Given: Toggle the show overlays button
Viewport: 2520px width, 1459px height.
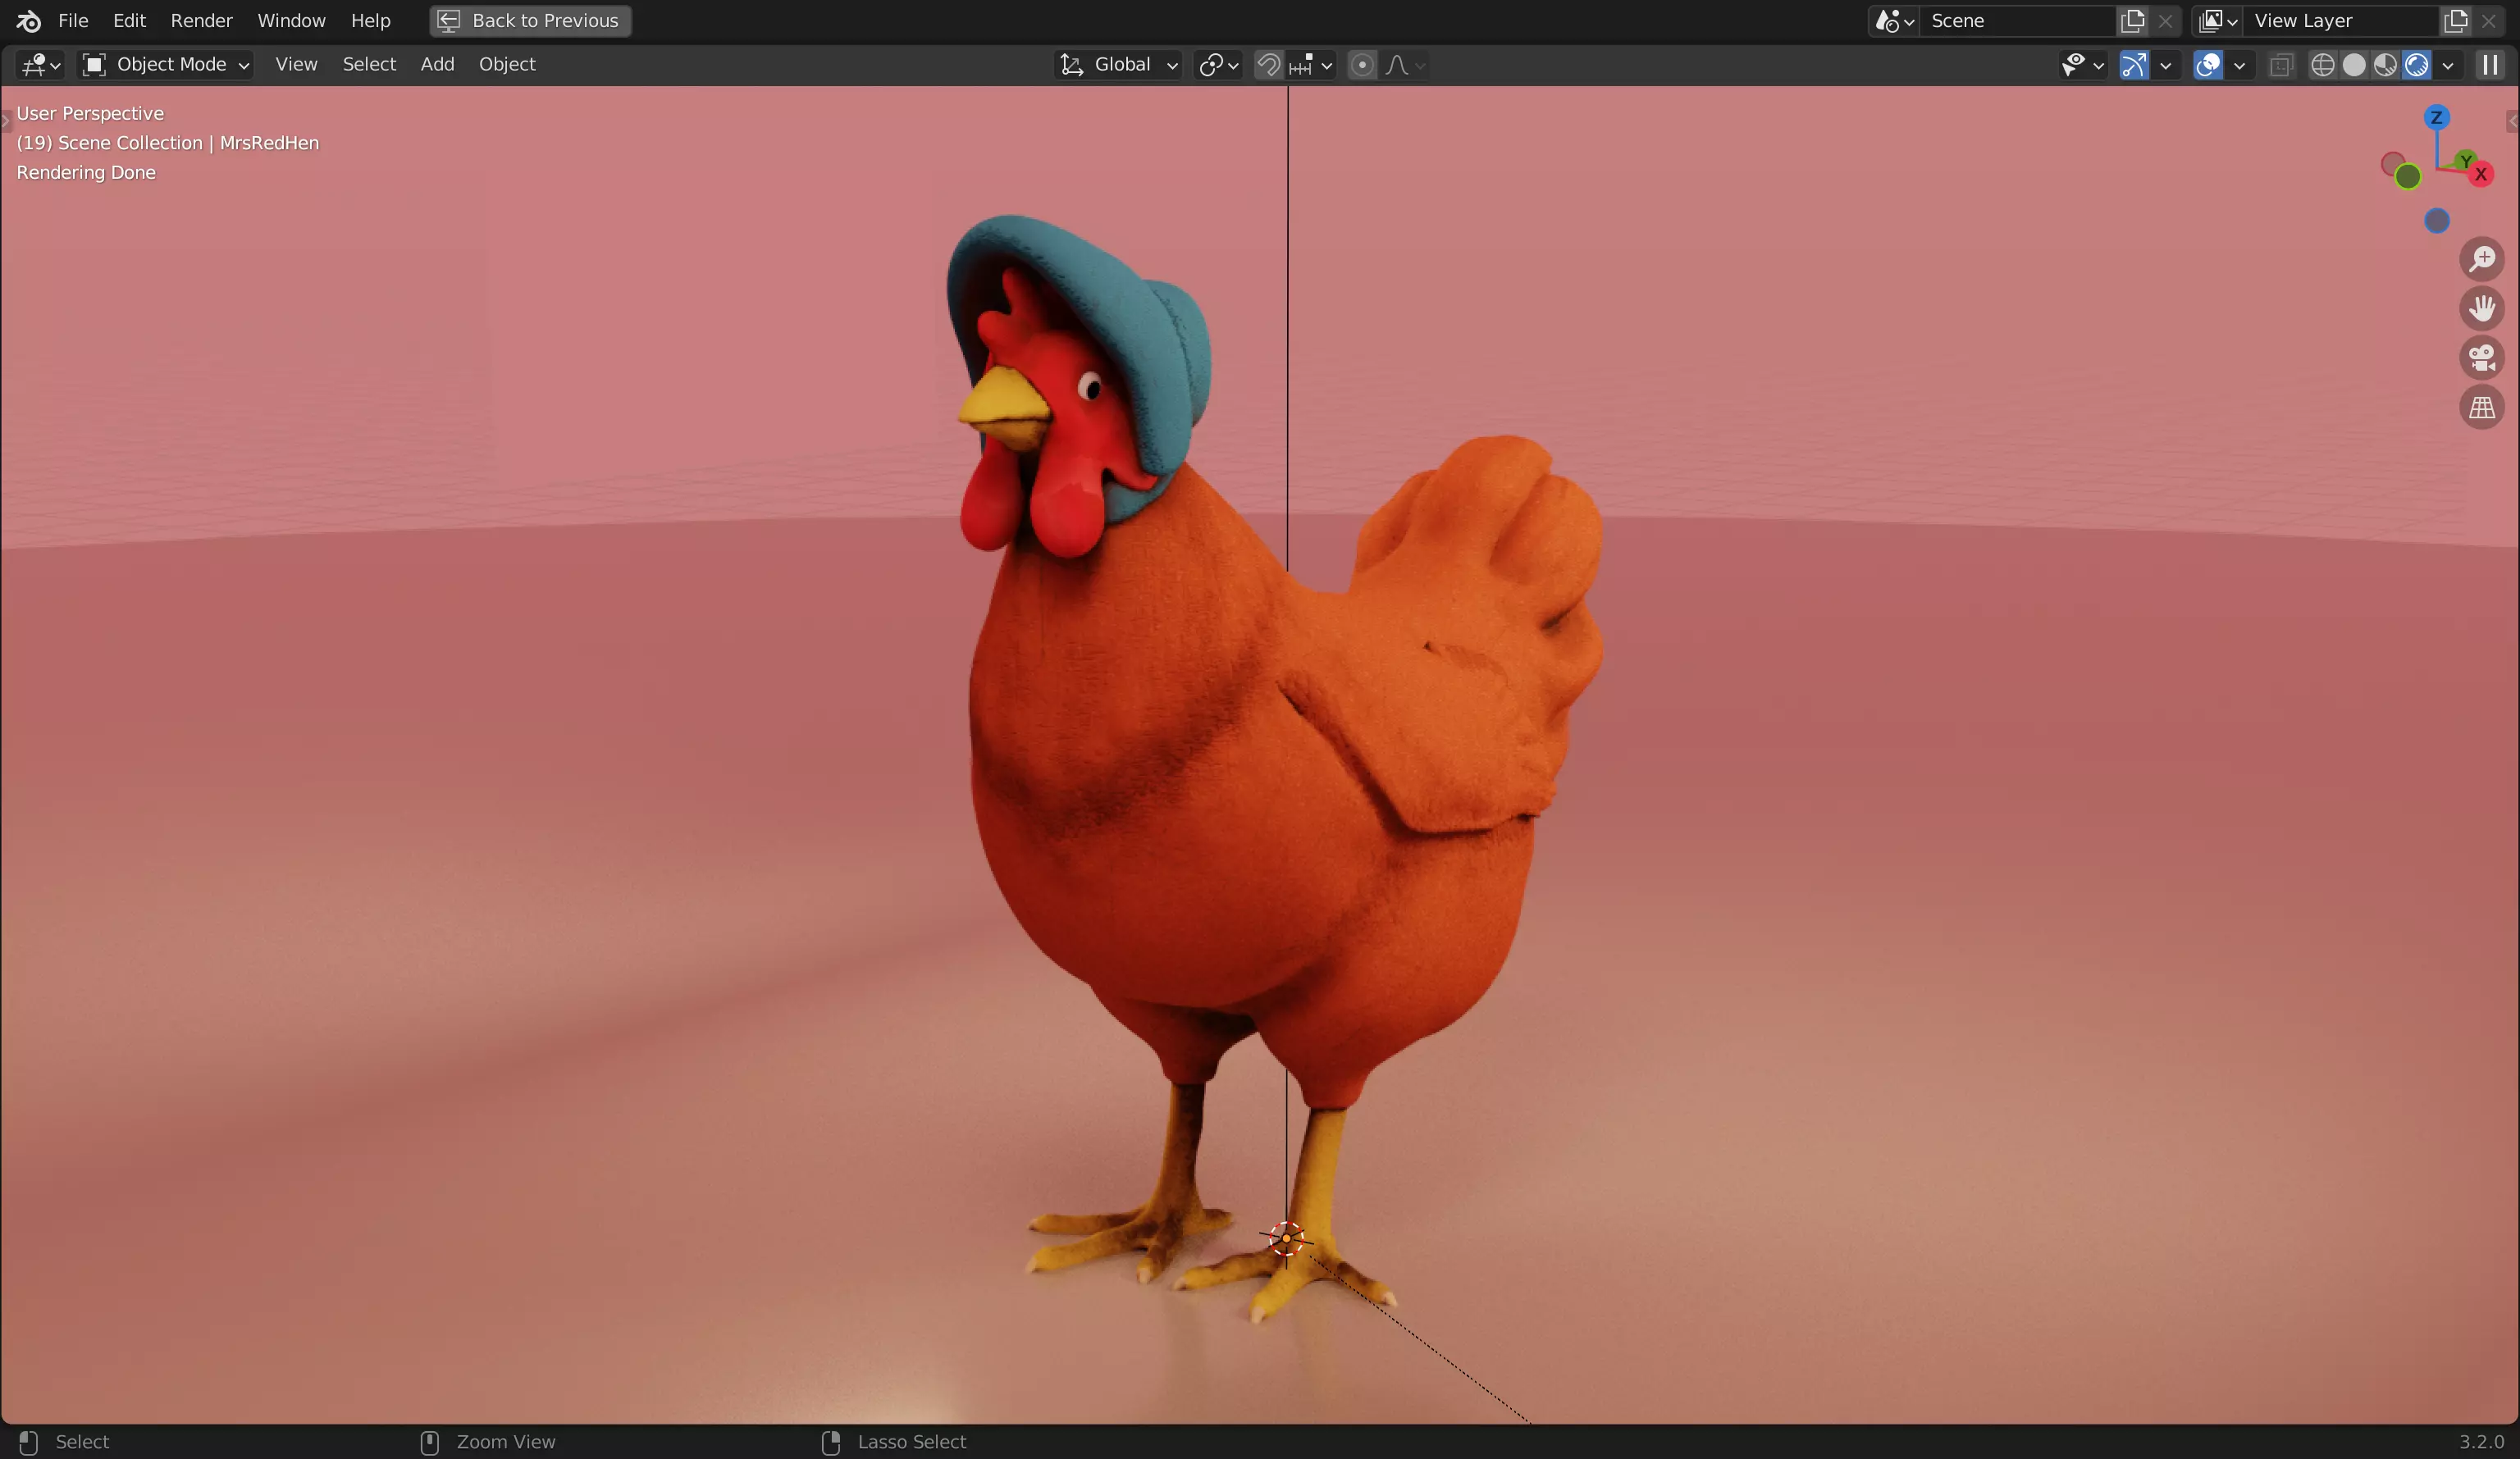Looking at the screenshot, I should (x=2207, y=65).
